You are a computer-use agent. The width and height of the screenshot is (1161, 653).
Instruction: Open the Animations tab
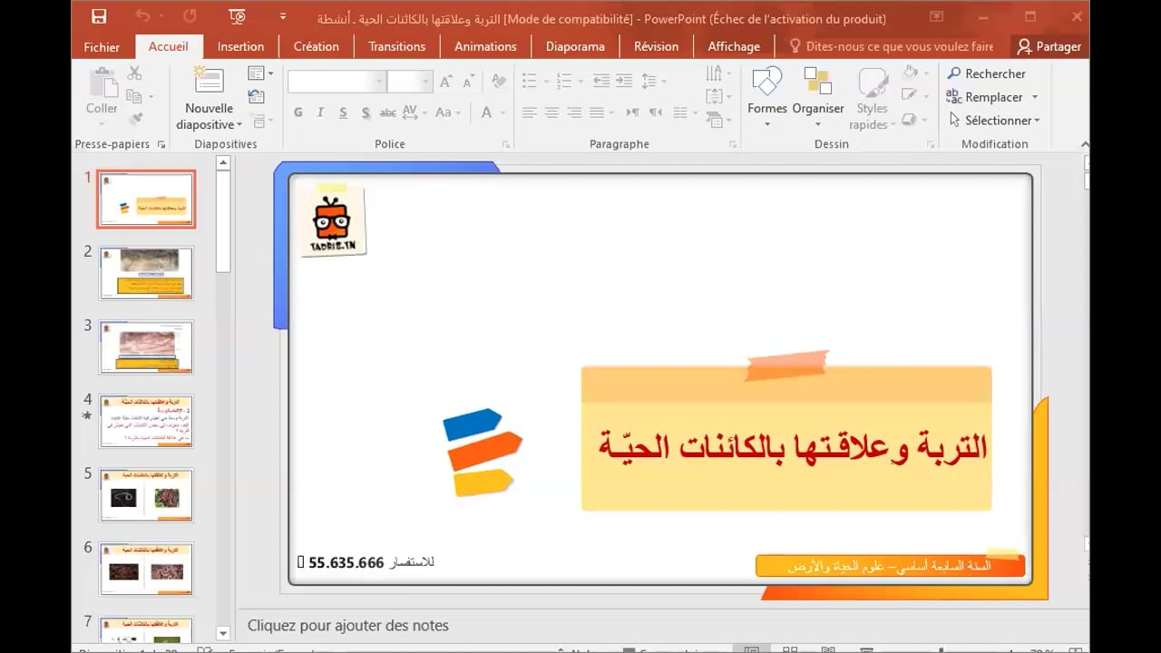click(485, 46)
